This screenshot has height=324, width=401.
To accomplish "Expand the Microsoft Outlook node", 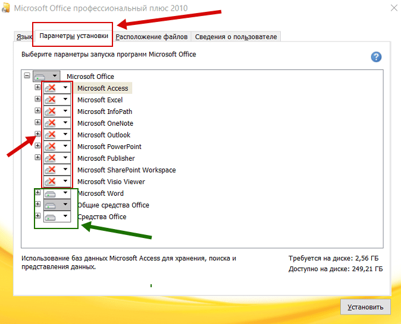I will pyautogui.click(x=37, y=134).
